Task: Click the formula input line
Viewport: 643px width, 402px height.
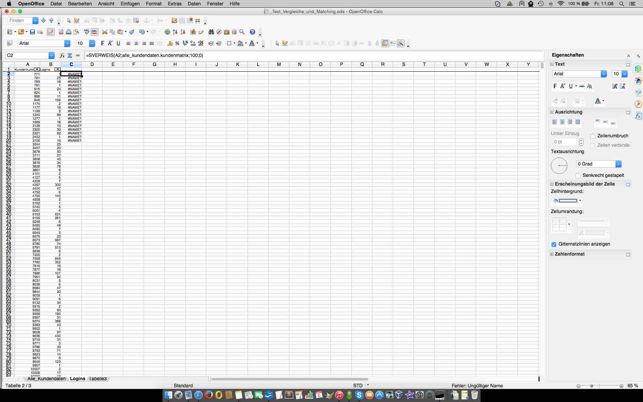Action: [301, 55]
